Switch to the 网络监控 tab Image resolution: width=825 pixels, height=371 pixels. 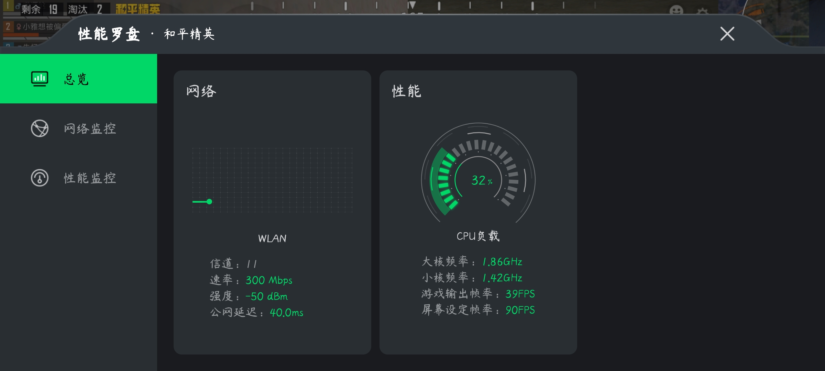(90, 129)
